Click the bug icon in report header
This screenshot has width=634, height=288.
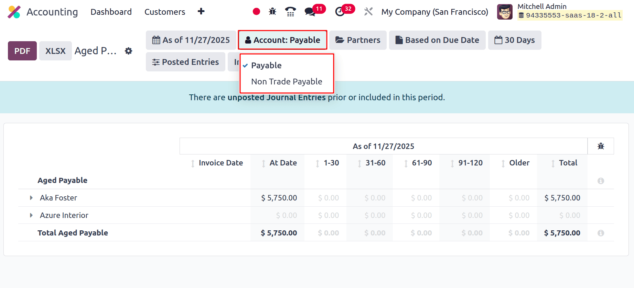(601, 146)
